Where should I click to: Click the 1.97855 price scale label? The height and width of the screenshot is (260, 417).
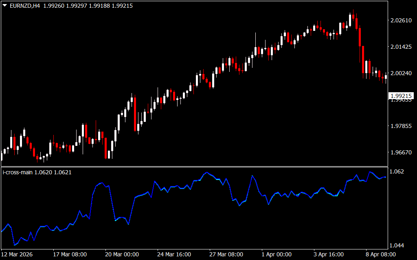tap(401, 126)
